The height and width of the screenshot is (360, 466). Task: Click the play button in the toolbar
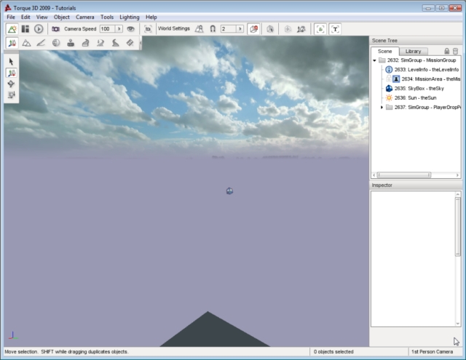(x=39, y=29)
